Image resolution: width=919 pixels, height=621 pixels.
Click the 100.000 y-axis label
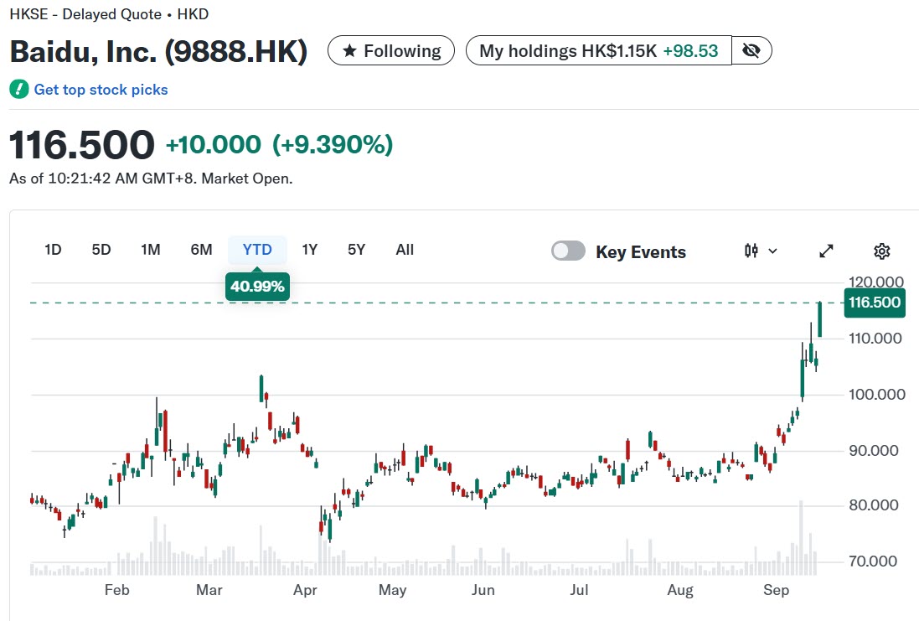pos(877,394)
